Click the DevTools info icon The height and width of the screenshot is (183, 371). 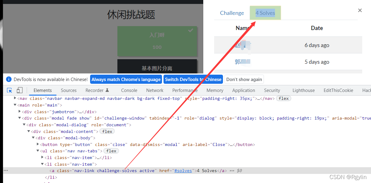click(x=9, y=80)
